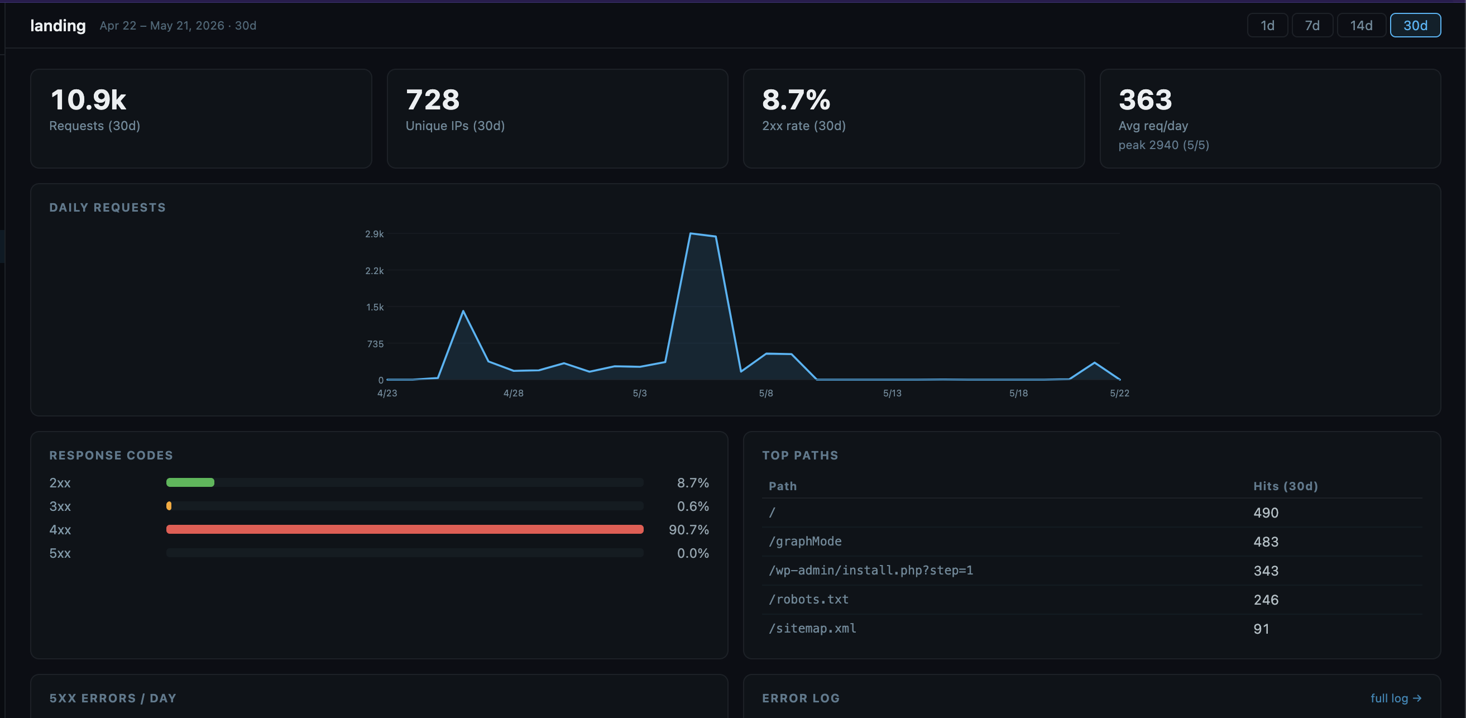The image size is (1466, 718).
Task: Click the 8.7% 2xx rate card
Action: pyautogui.click(x=913, y=118)
